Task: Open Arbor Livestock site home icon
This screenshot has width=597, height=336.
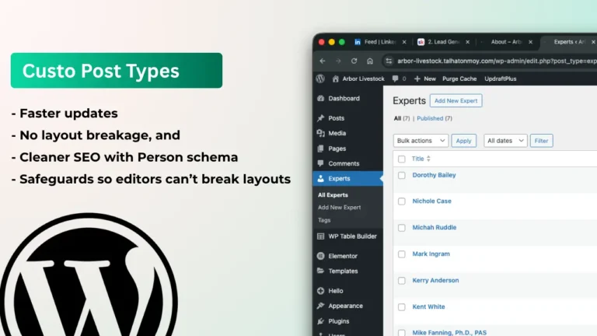Action: [x=335, y=79]
